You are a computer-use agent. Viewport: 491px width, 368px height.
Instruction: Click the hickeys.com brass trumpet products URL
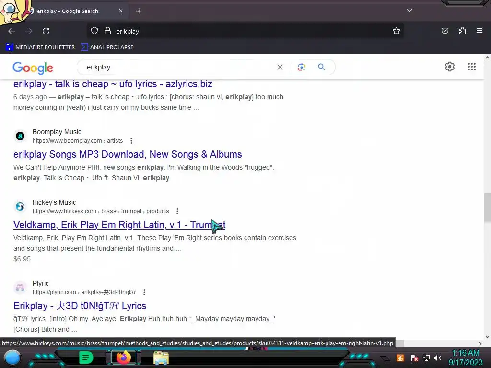pyautogui.click(x=101, y=211)
